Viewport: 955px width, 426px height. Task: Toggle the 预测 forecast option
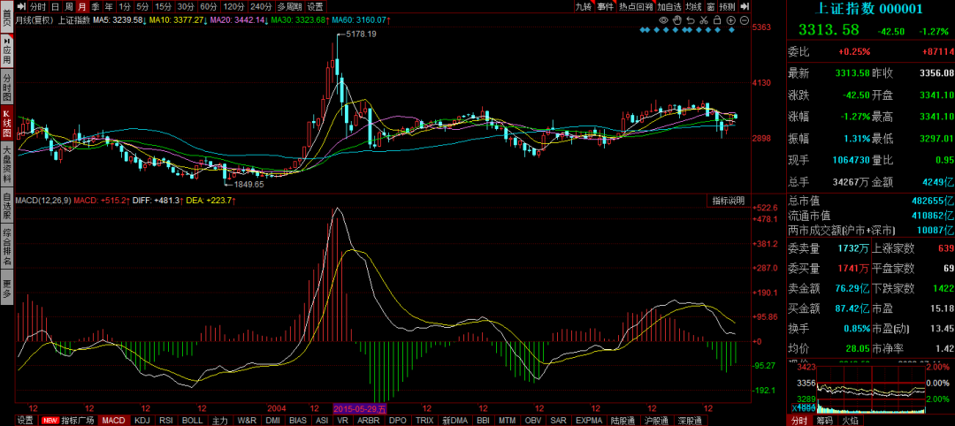tap(727, 6)
